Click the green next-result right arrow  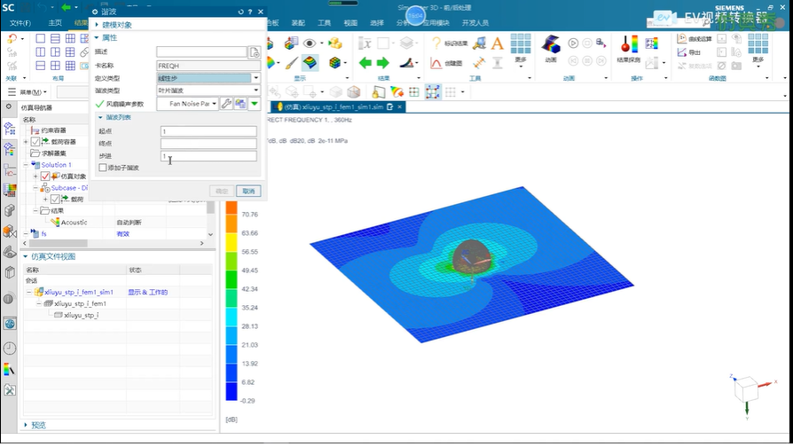383,62
